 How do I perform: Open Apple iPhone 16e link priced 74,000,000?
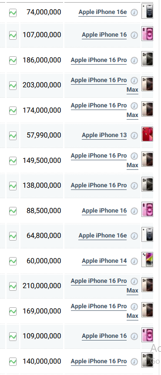point(103,12)
